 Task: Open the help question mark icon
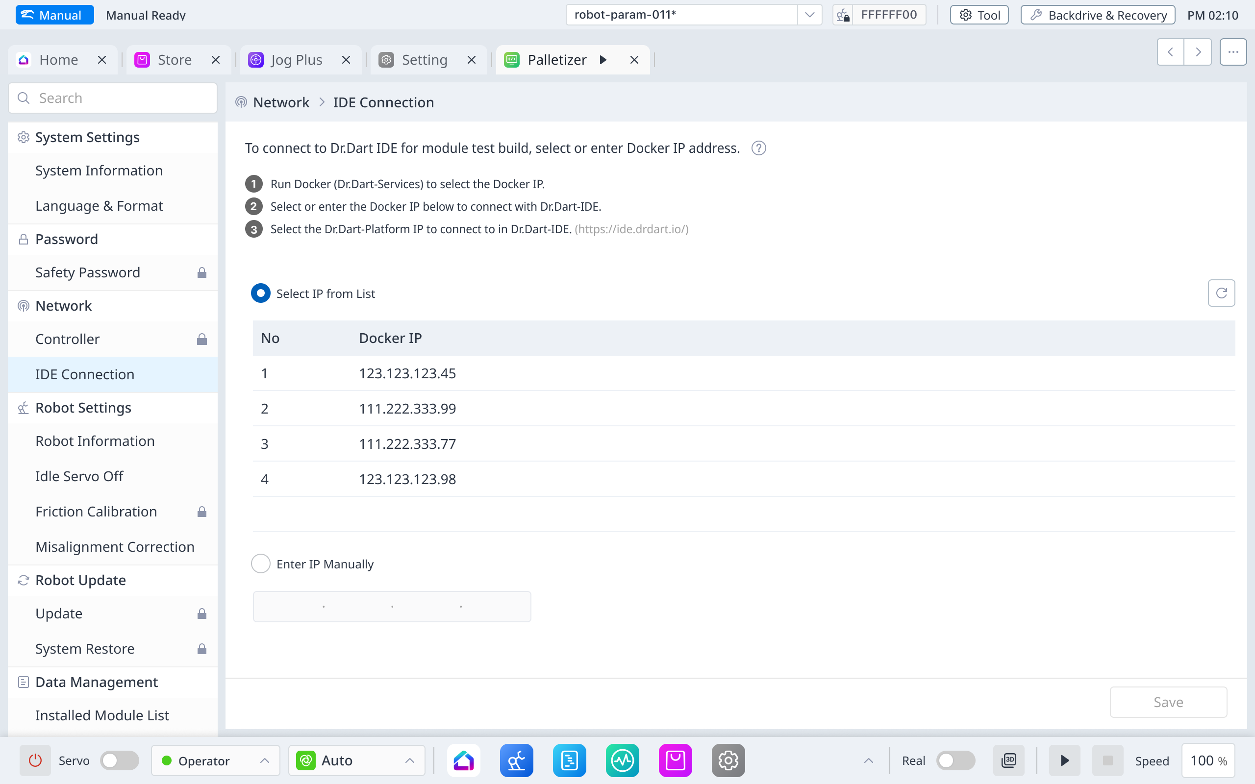[758, 148]
